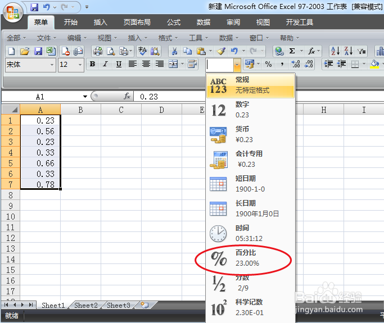Screen dimensions: 384x323
Task: Toggle Align Left button
Action: point(133,64)
